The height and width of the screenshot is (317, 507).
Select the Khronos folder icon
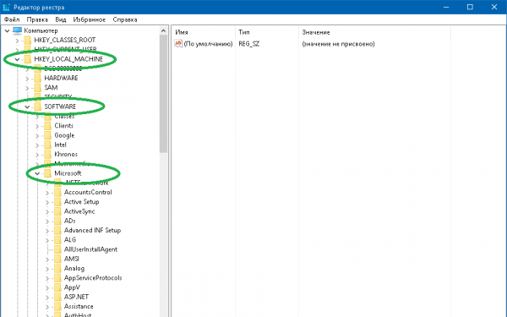coord(48,155)
